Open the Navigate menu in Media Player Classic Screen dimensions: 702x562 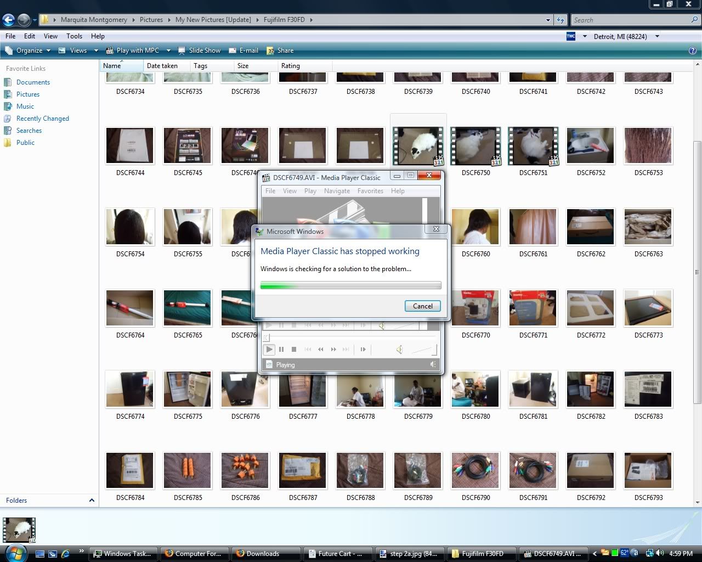337,191
